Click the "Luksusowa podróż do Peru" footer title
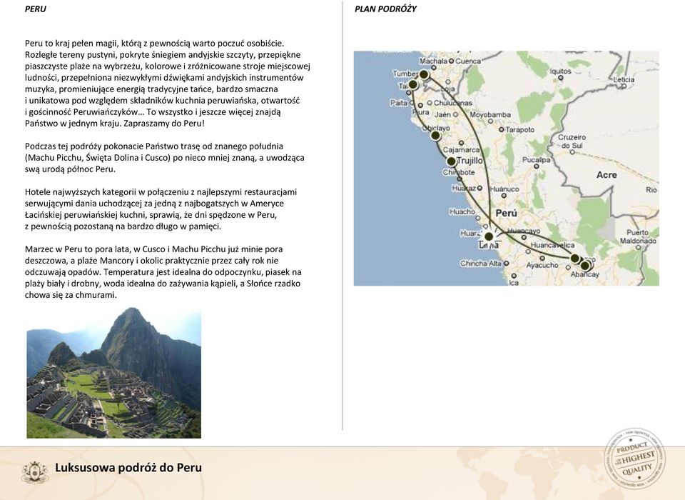Screen dimensions: 685x500 tap(128, 468)
